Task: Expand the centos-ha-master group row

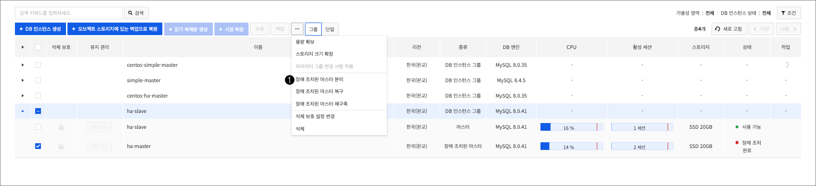Action: point(23,96)
